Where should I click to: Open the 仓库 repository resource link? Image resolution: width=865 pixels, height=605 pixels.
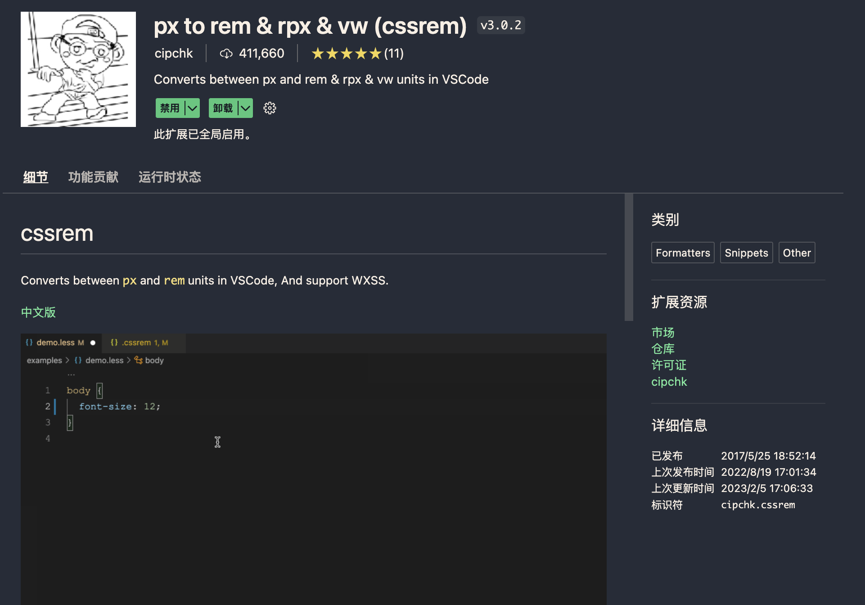click(x=662, y=348)
